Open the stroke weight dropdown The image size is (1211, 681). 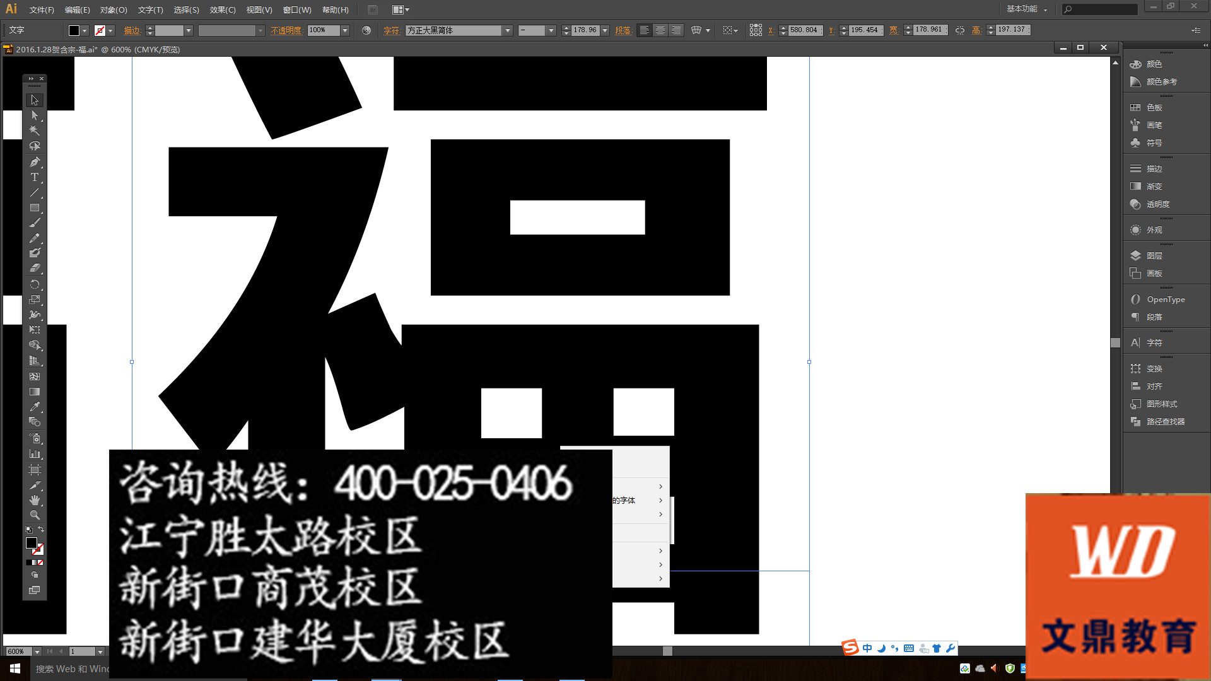point(188,30)
